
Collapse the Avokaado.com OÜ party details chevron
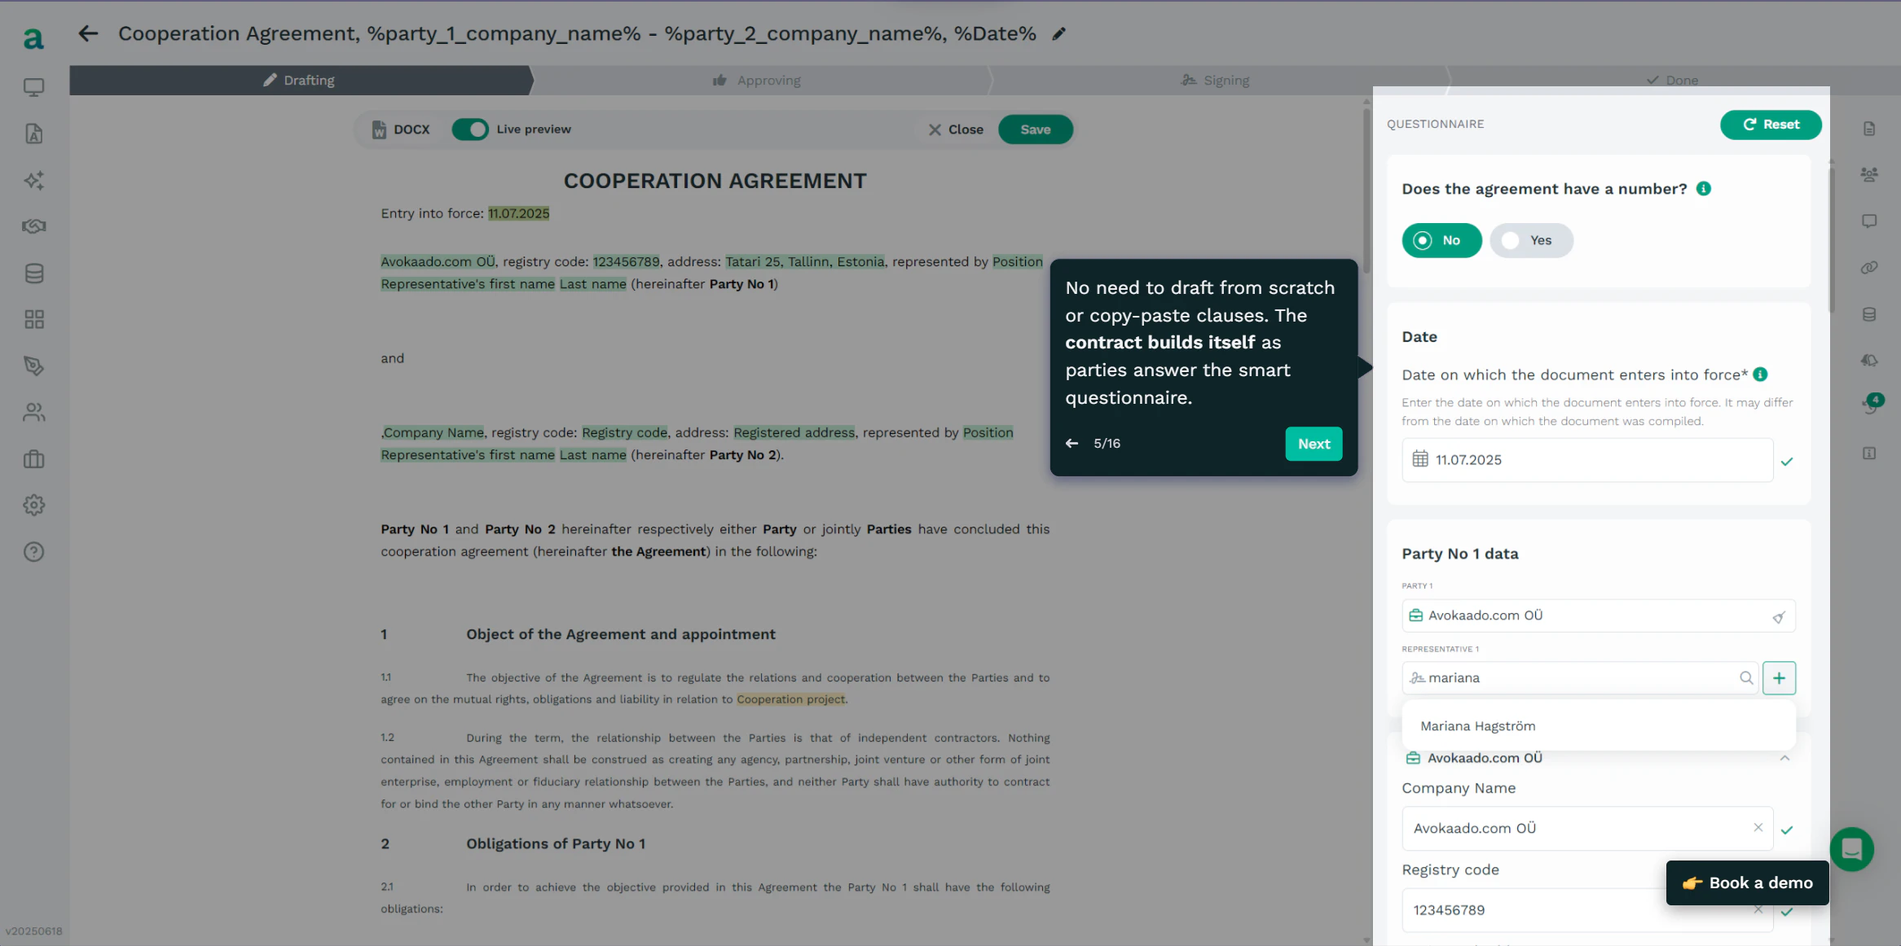pyautogui.click(x=1784, y=758)
